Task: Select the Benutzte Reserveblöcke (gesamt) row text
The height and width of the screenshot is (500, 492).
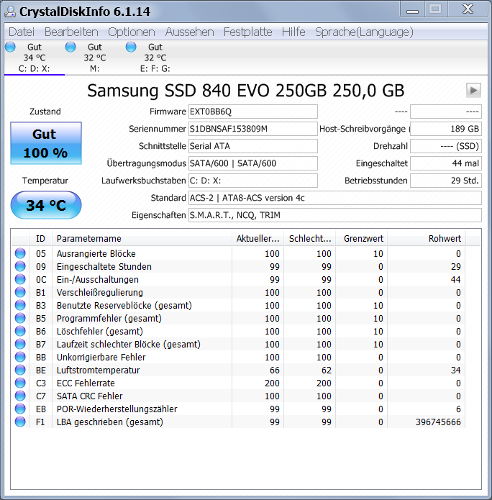Action: click(x=124, y=305)
